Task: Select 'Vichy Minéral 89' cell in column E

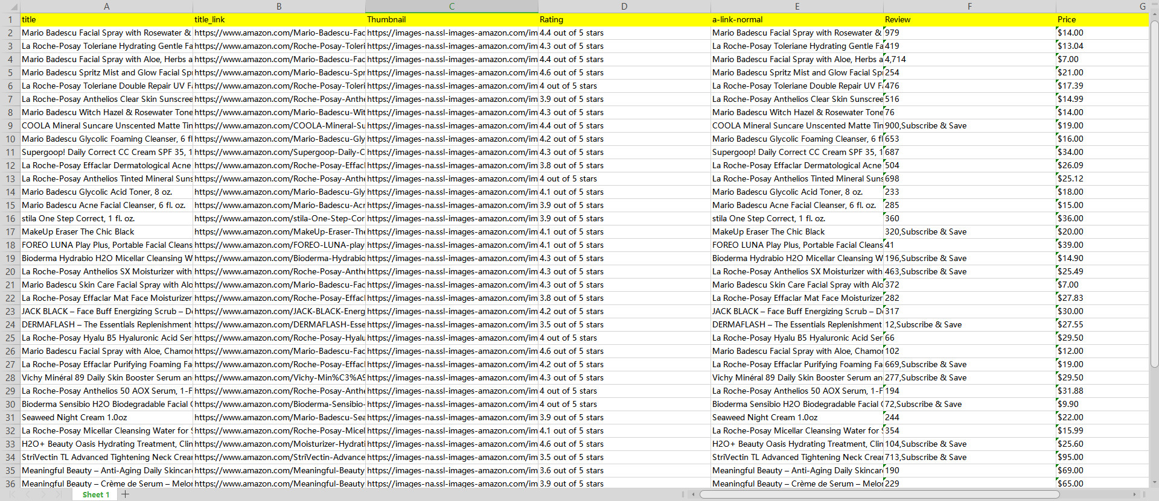Action: (797, 377)
